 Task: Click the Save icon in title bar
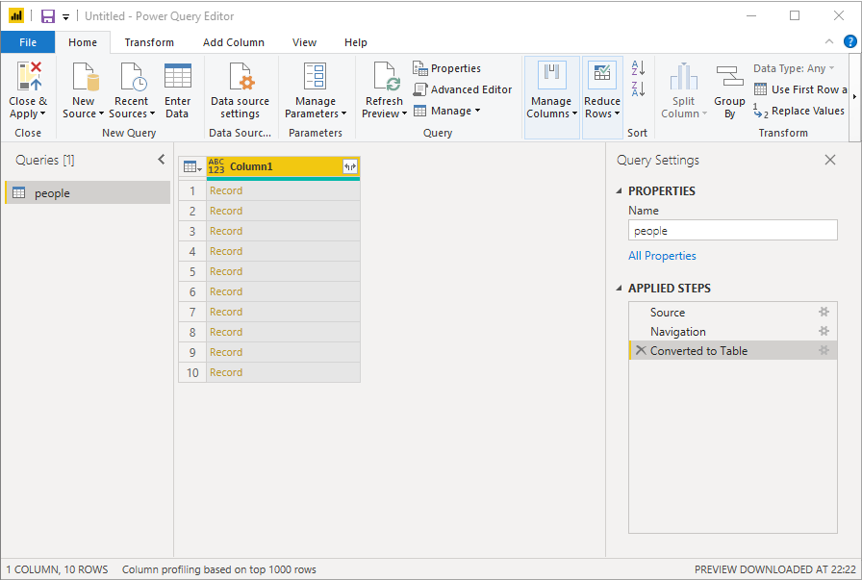[x=48, y=16]
